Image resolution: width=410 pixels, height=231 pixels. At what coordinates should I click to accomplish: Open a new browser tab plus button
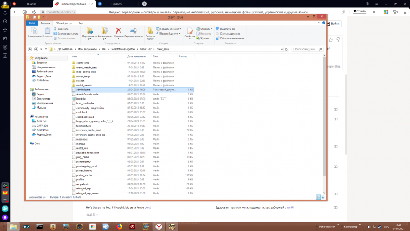click(x=144, y=4)
